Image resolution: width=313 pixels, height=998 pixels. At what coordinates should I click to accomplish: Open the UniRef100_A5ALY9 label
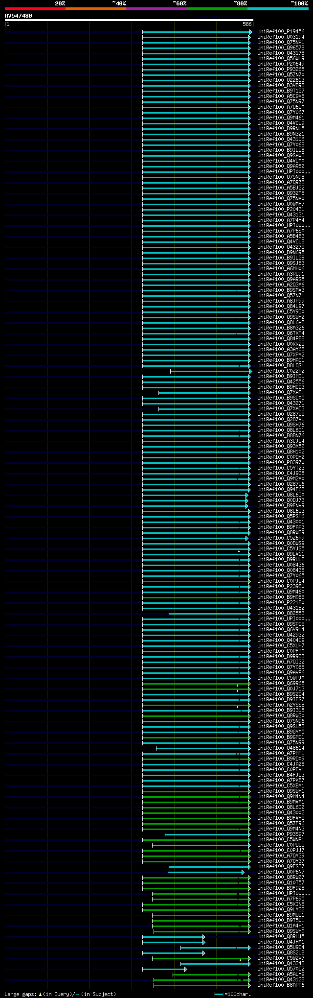(x=281, y=974)
